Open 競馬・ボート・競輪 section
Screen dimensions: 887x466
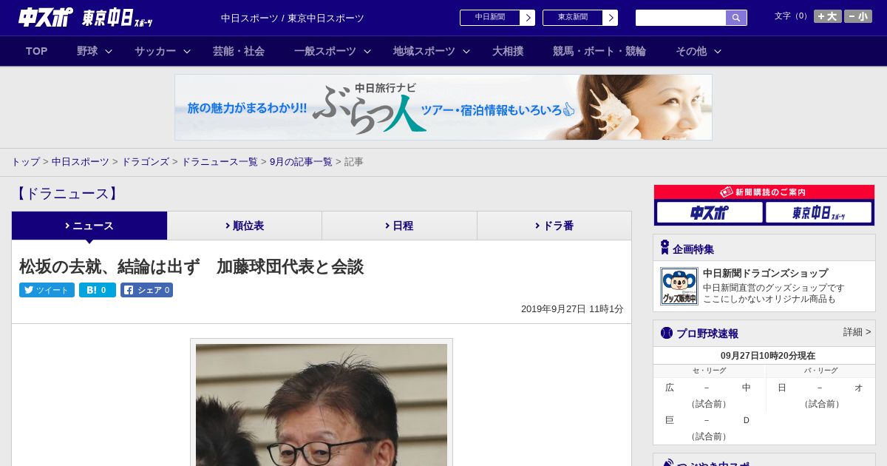pos(599,51)
